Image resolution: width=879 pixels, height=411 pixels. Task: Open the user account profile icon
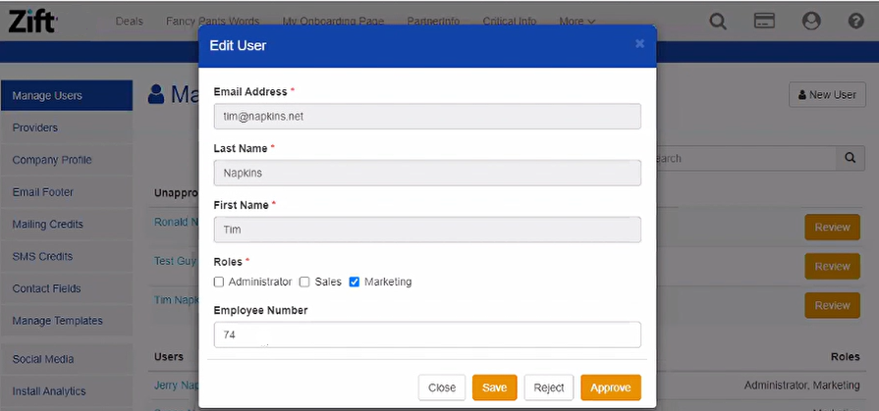tap(811, 22)
